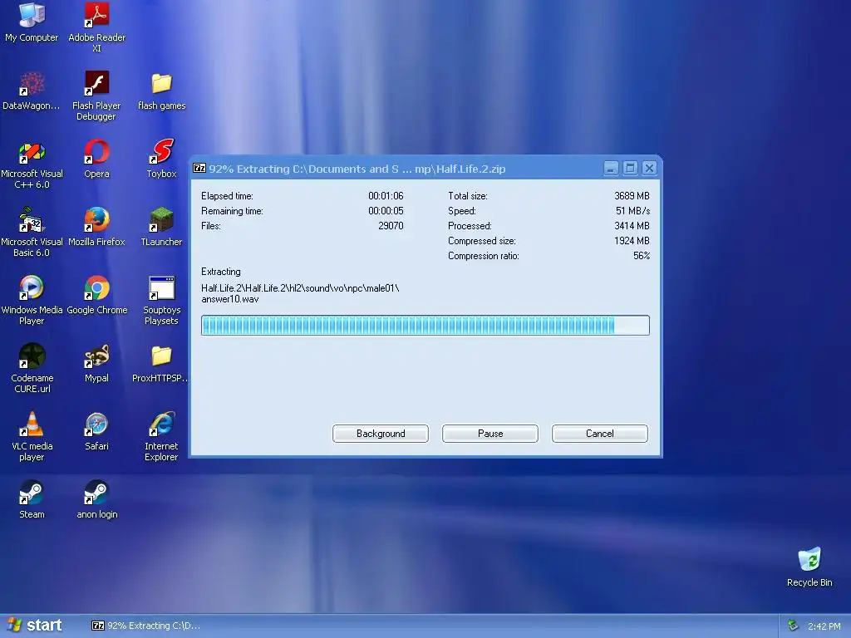Click the Compression ratio label
Image resolution: width=851 pixels, height=638 pixels.
click(x=484, y=256)
